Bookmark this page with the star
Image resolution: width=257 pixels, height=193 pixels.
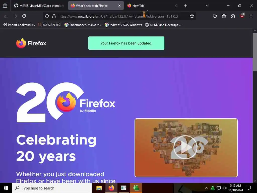pos(192,16)
